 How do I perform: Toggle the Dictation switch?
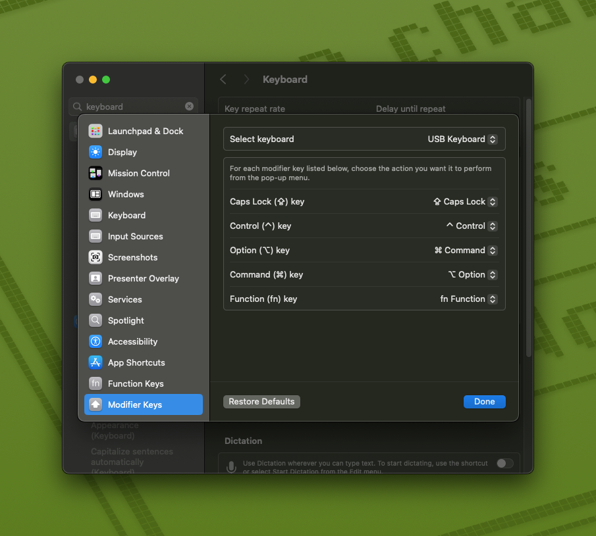[504, 463]
